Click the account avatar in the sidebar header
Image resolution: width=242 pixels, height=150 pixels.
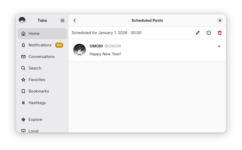click(22, 20)
